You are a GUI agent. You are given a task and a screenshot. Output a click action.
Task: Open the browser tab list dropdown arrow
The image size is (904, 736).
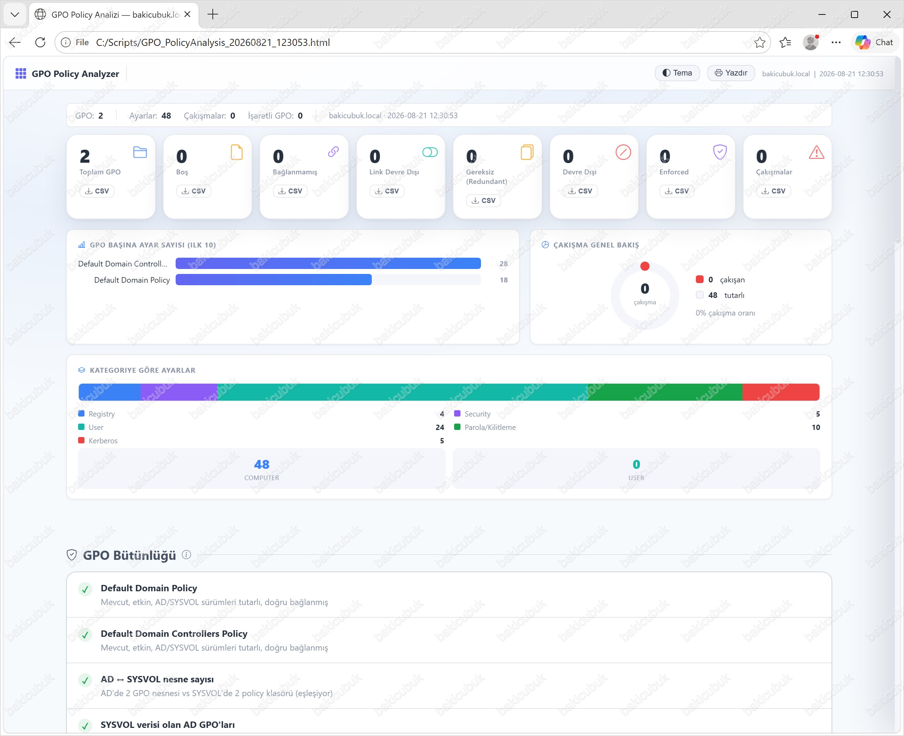(x=15, y=15)
